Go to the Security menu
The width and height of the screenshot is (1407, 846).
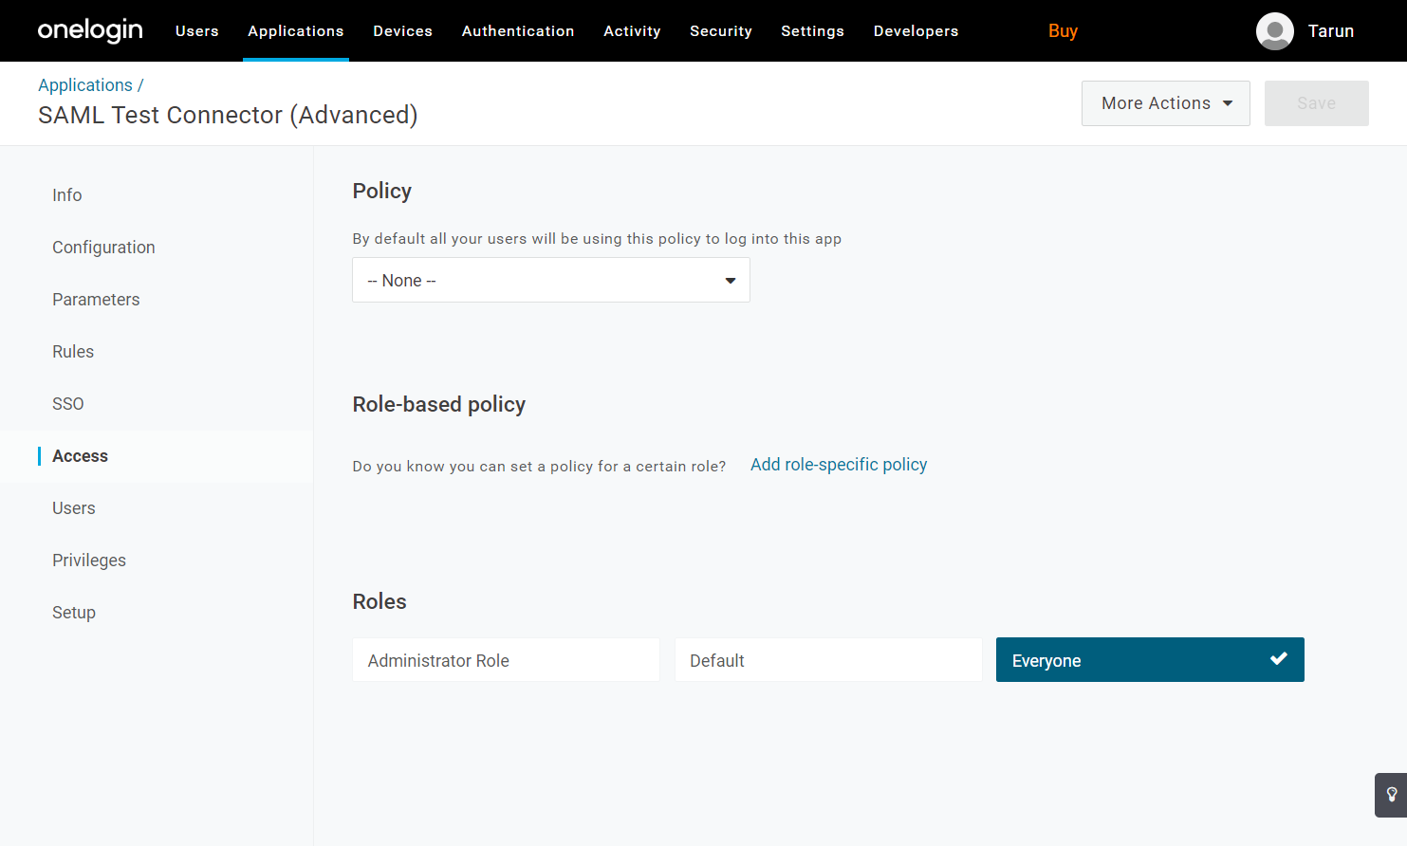point(720,31)
